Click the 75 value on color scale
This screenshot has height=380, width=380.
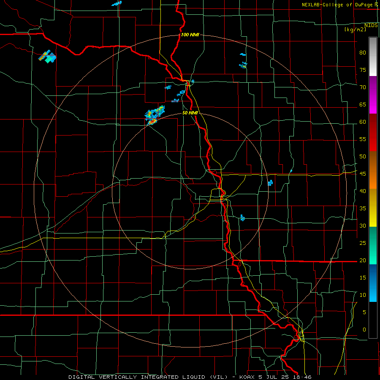[363, 70]
